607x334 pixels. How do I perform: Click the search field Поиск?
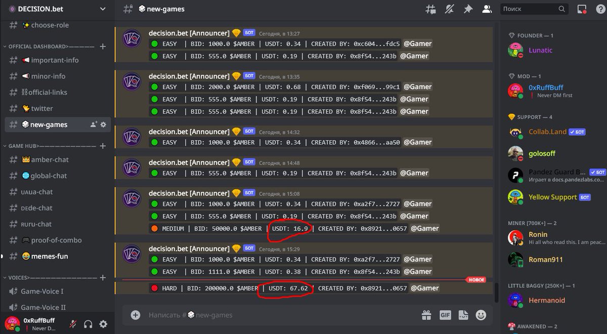pos(534,9)
